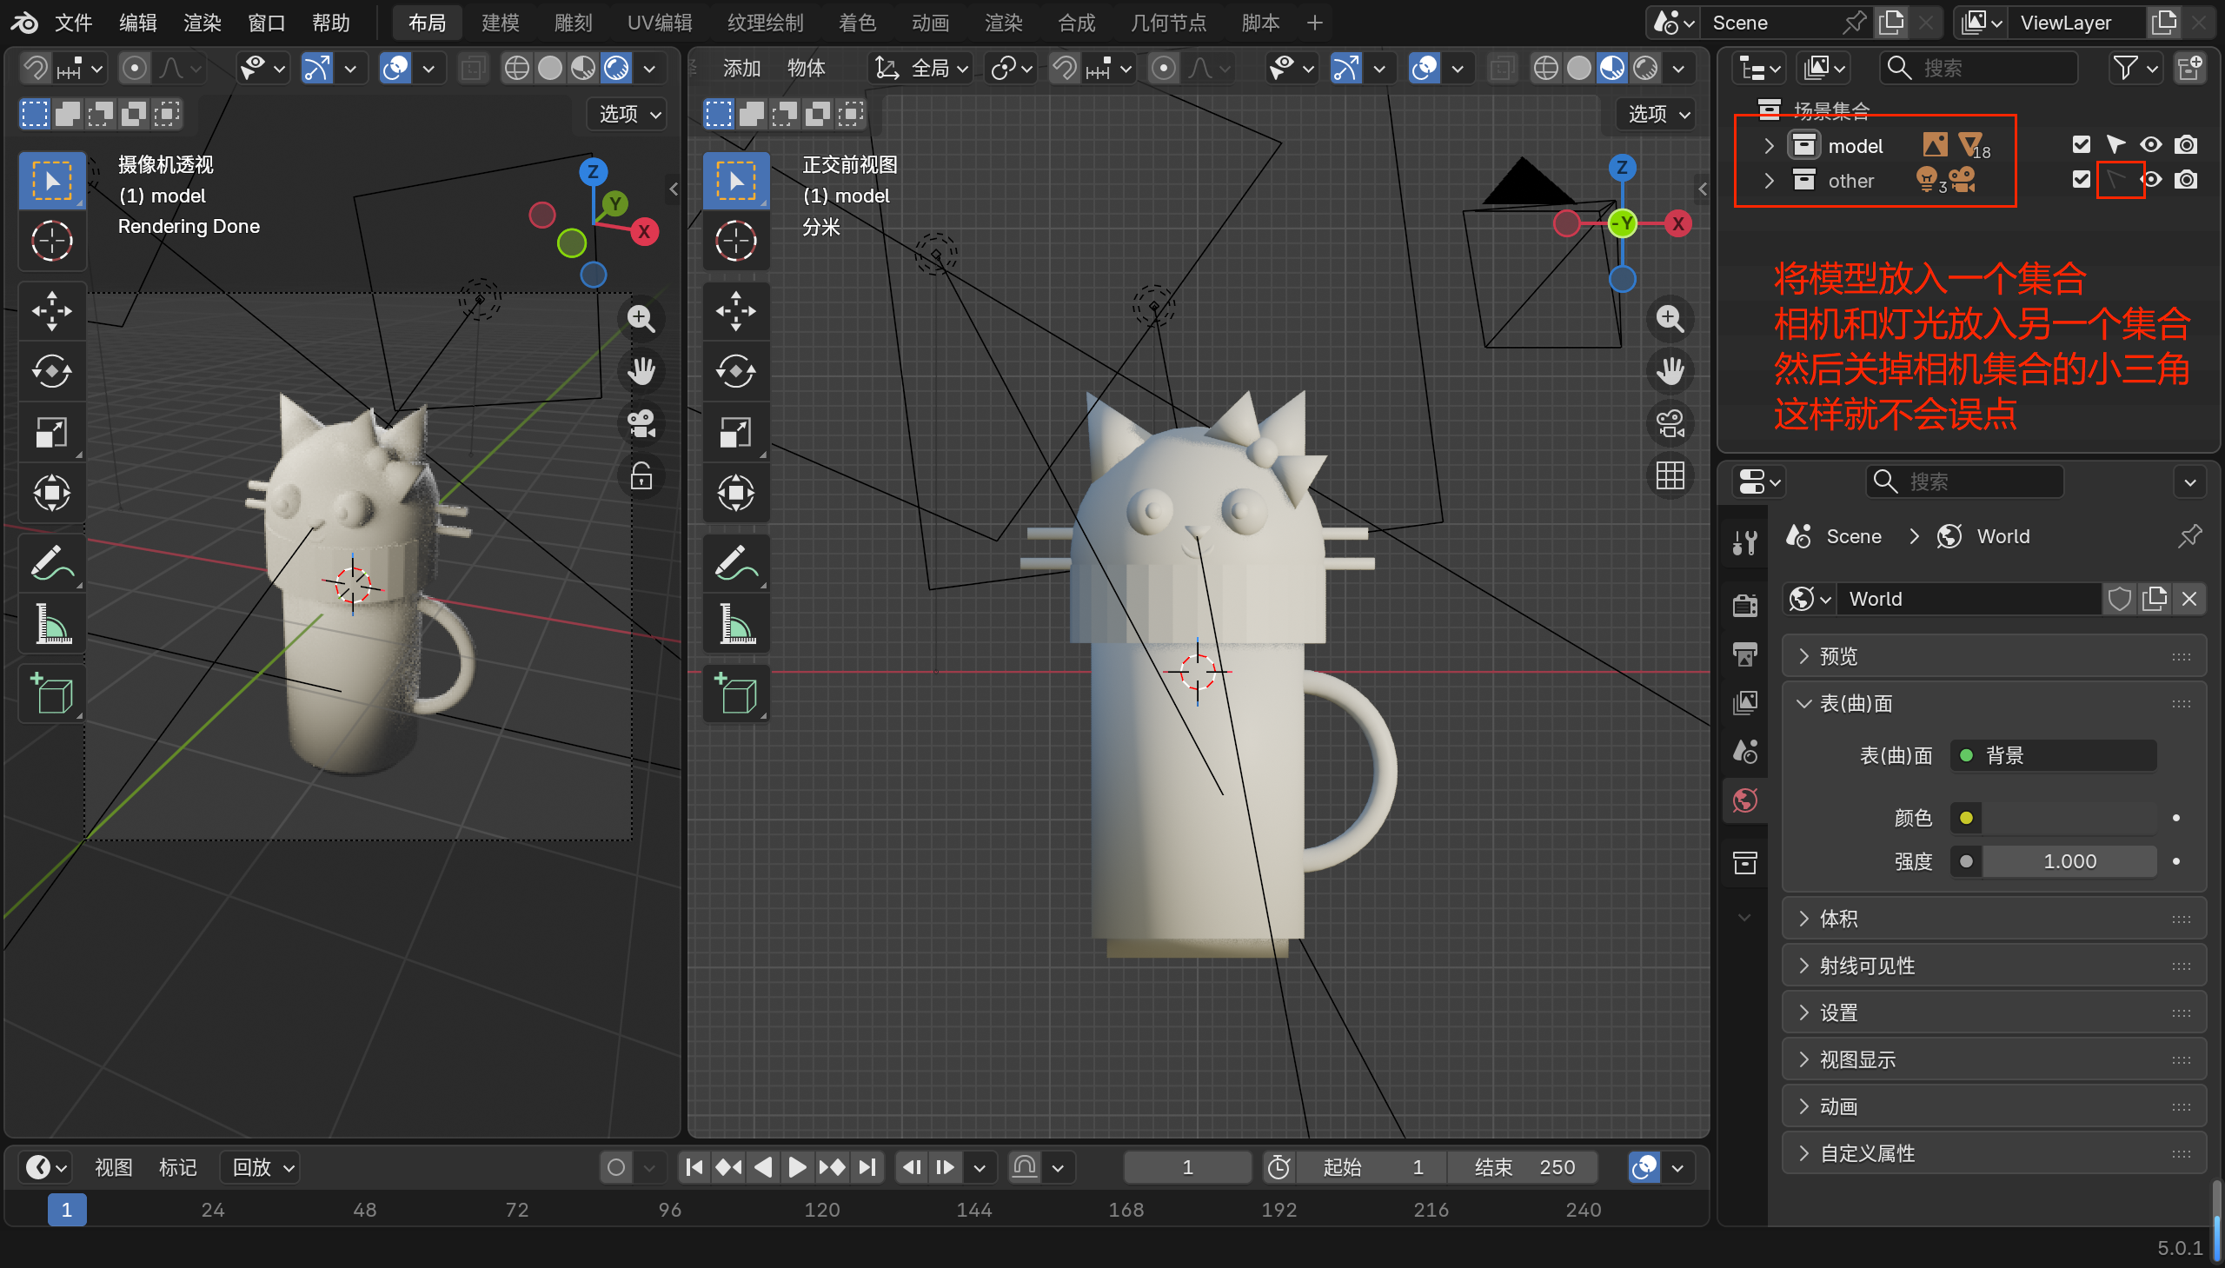Uncheck the model collection exclude checkbox
Image resolution: width=2225 pixels, height=1268 pixels.
tap(2082, 144)
